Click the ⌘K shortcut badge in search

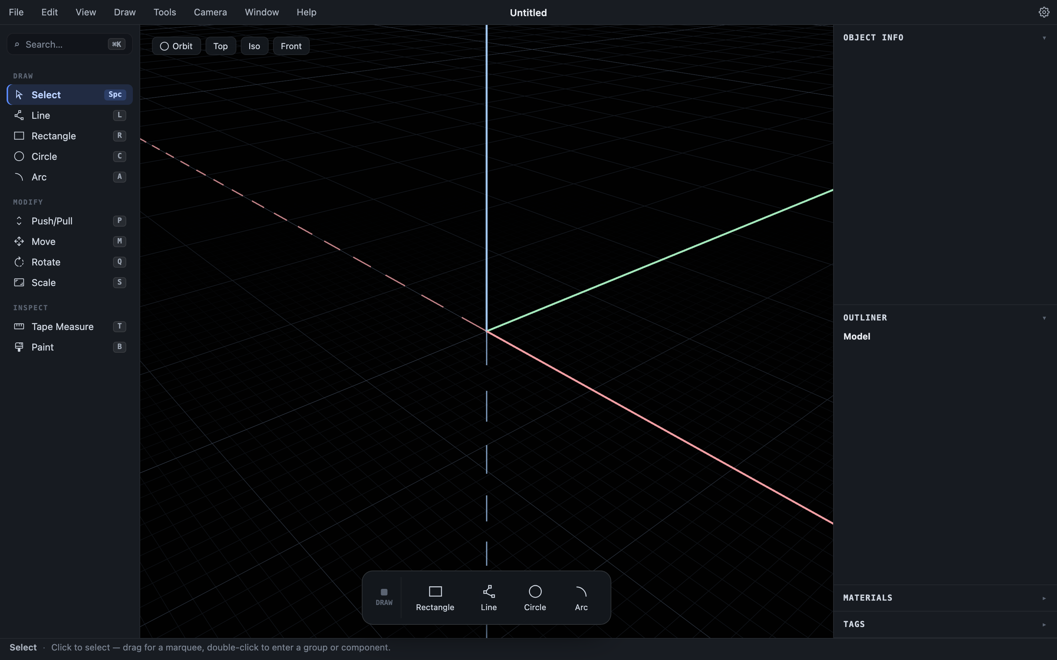pos(117,44)
